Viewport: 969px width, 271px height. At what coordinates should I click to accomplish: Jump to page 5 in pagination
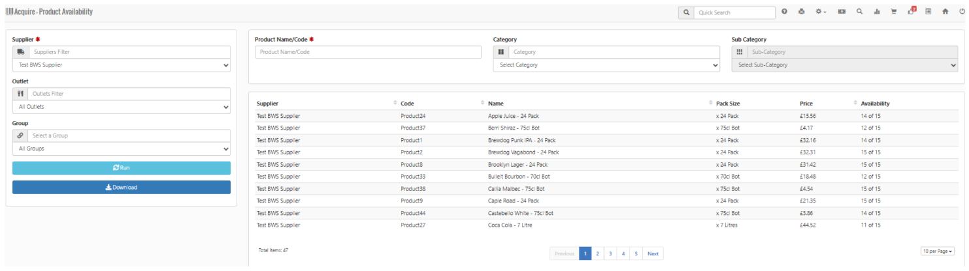635,253
